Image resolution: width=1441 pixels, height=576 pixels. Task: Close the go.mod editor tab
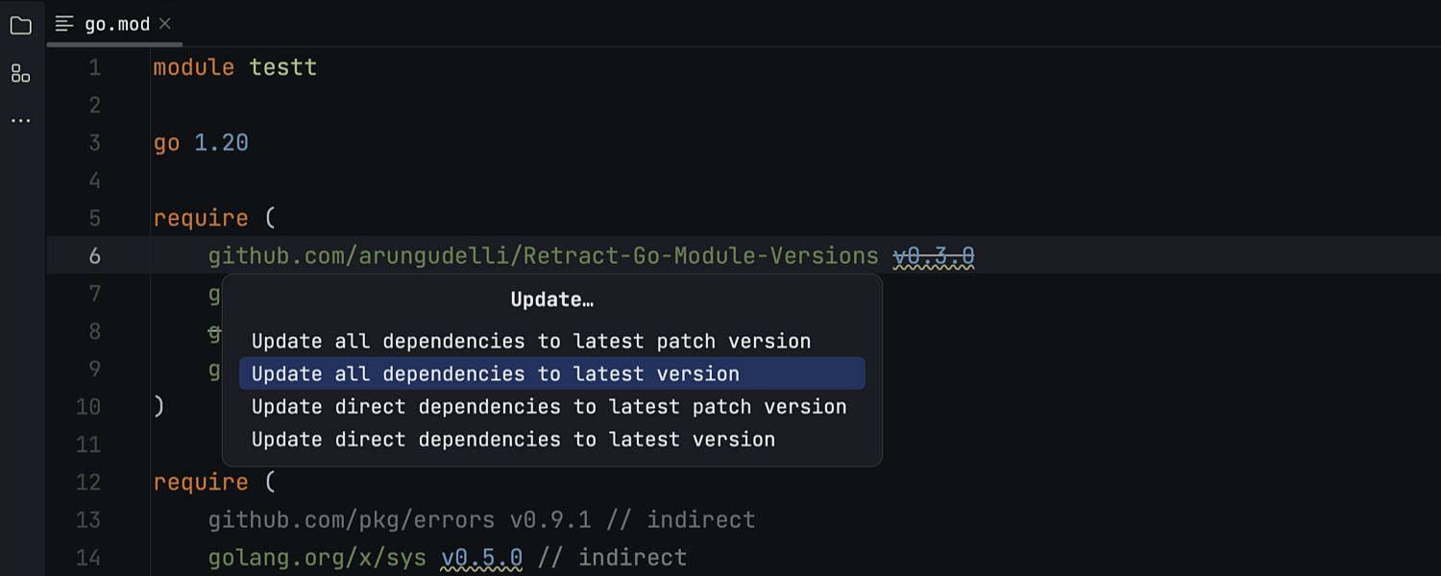pyautogui.click(x=165, y=24)
